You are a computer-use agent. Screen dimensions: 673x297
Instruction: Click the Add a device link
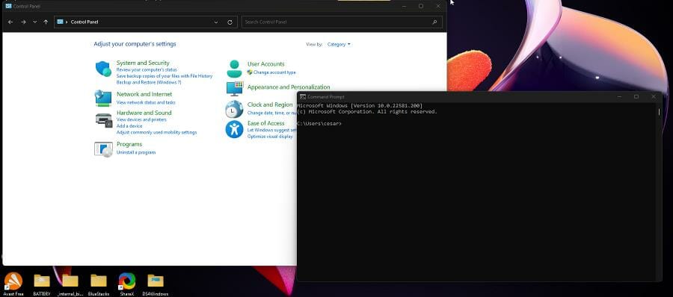tap(129, 126)
